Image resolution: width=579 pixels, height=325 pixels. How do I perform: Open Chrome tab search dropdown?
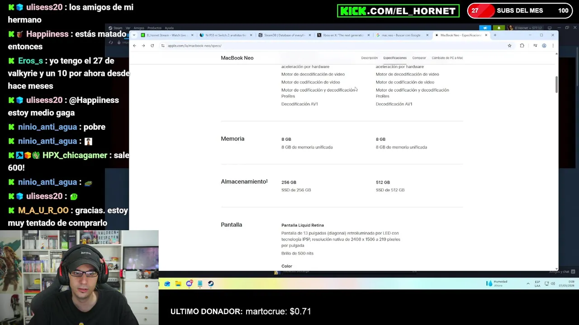pyautogui.click(x=134, y=35)
